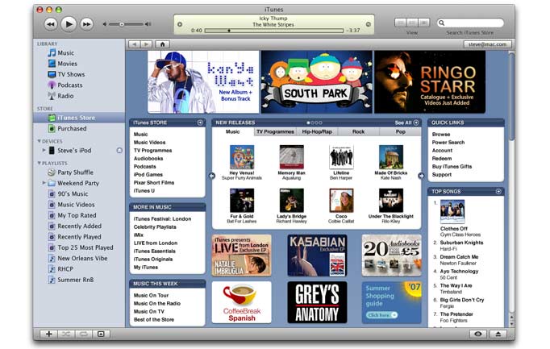Open the steve@mac.com account button
Image resolution: width=550 pixels, height=349 pixels.
[x=488, y=44]
